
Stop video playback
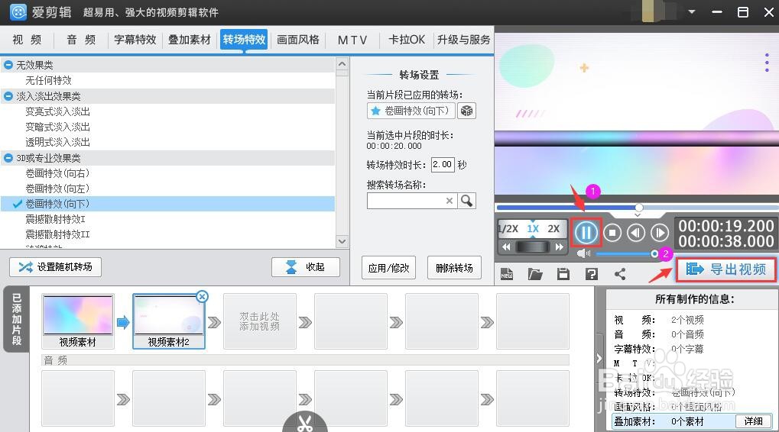click(x=612, y=232)
